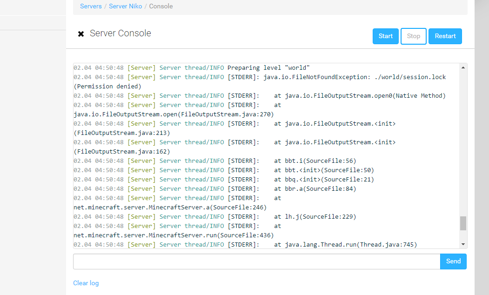Send the console command
The height and width of the screenshot is (295, 489).
453,261
